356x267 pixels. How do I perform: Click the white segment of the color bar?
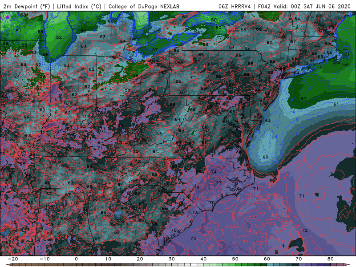193,265
